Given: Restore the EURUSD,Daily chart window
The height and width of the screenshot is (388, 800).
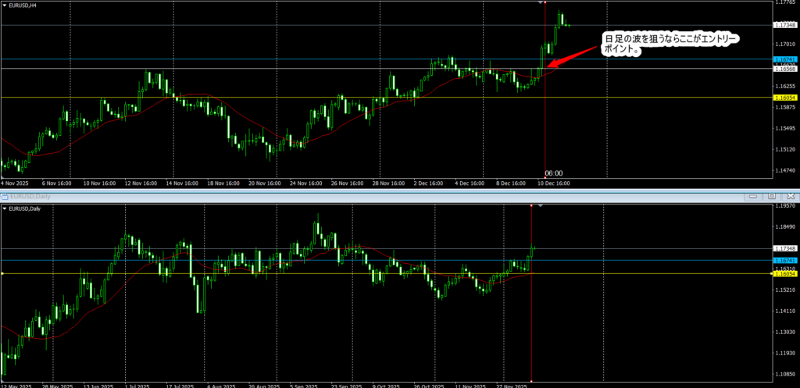Looking at the screenshot, I should pos(770,196).
